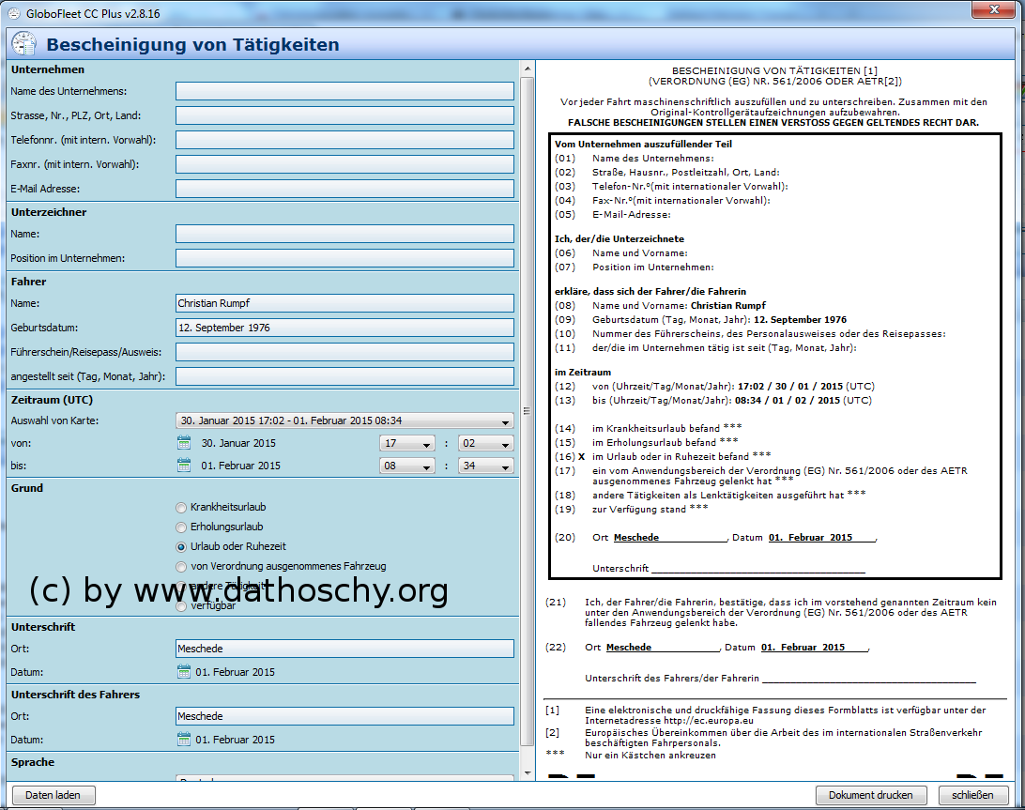The width and height of the screenshot is (1025, 810).
Task: Click 'Meschede' in preview line (22)
Action: tap(629, 648)
